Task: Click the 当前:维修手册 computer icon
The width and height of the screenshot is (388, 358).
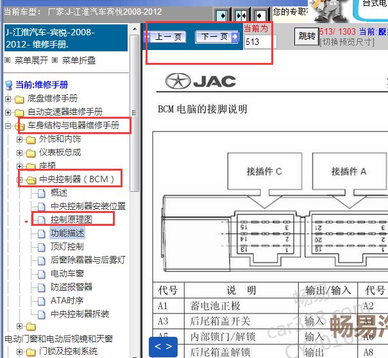Action: tap(9, 85)
